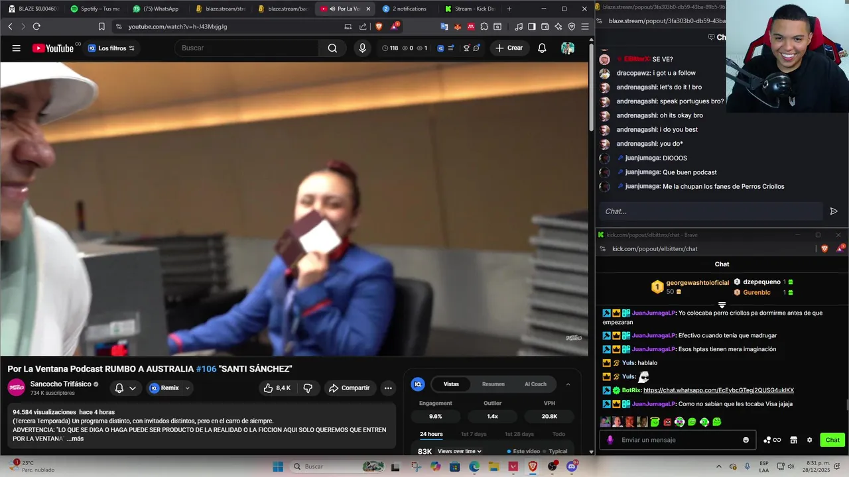Open the browser extensions puzzle icon
The image size is (849, 477).
[x=484, y=26]
